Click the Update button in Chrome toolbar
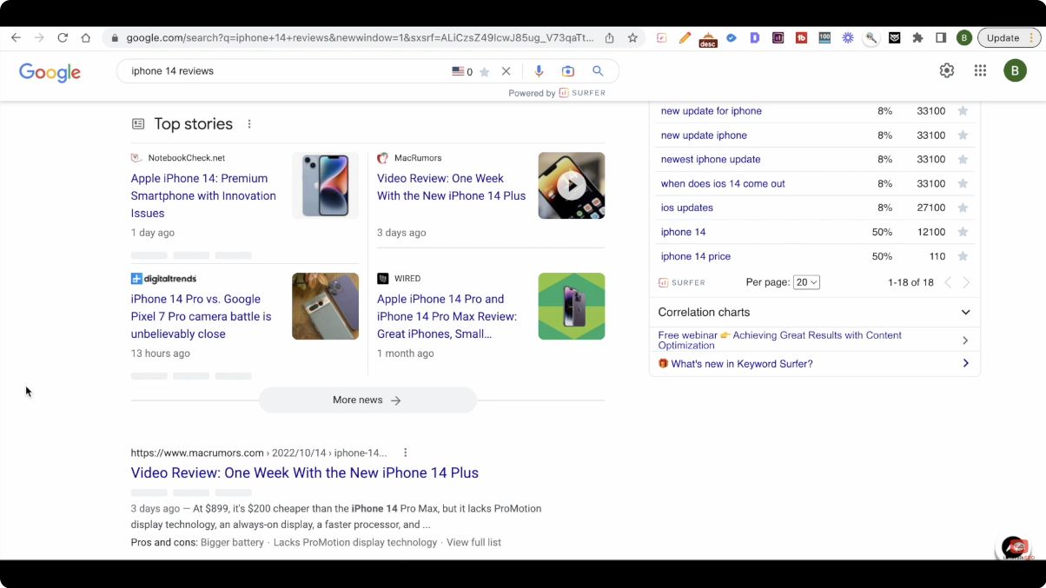The width and height of the screenshot is (1046, 588). click(x=1003, y=38)
